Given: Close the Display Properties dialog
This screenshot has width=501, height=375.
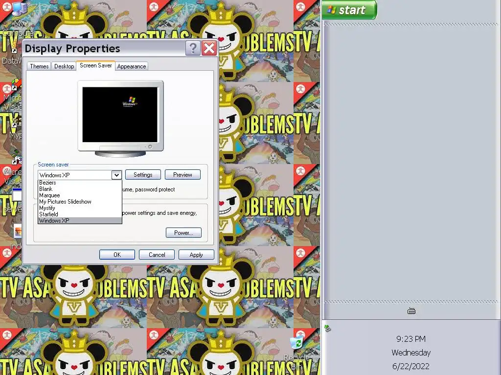Looking at the screenshot, I should tap(209, 48).
